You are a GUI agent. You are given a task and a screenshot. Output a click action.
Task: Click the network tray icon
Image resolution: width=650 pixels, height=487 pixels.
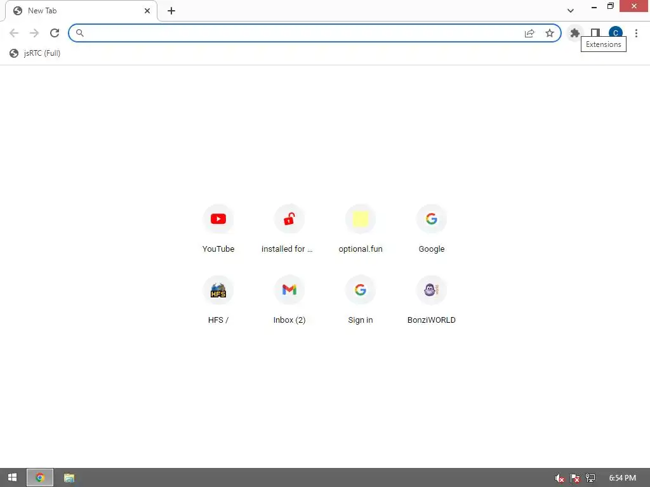click(590, 478)
